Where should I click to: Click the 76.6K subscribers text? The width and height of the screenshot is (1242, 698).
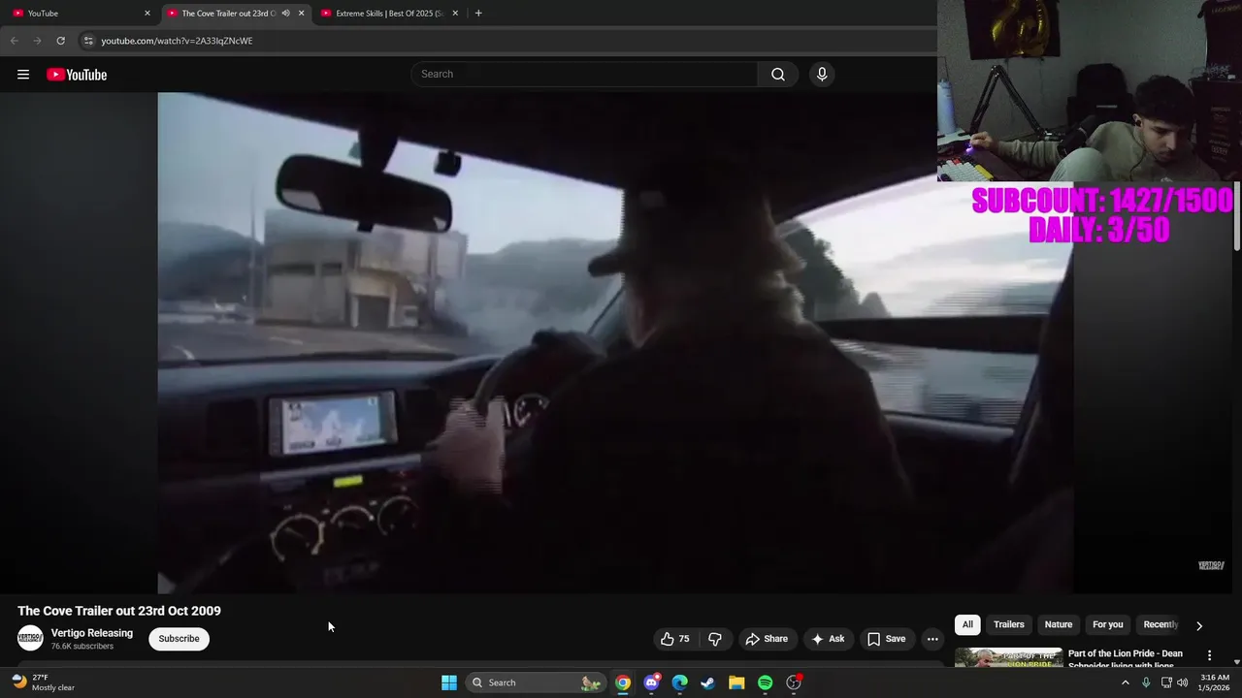point(82,646)
